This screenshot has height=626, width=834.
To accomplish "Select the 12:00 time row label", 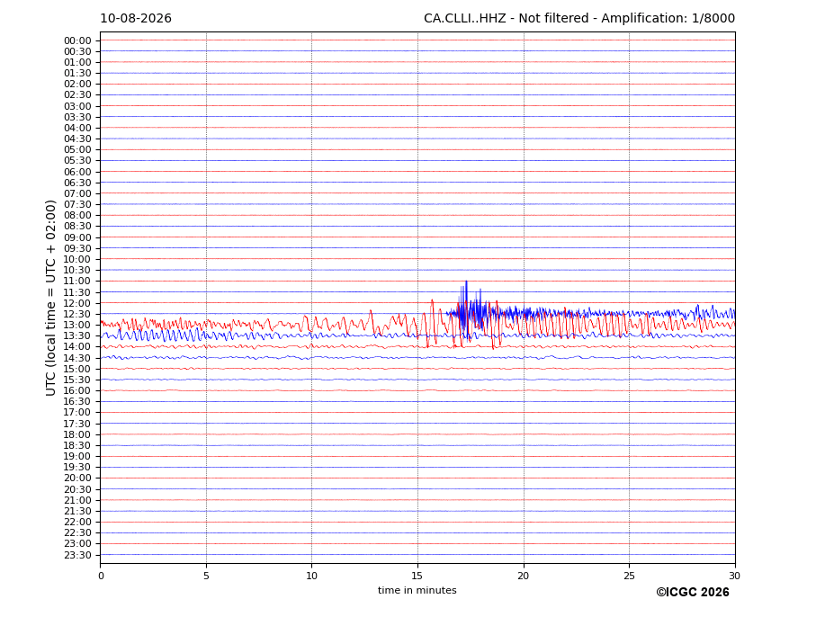I will tap(77, 304).
